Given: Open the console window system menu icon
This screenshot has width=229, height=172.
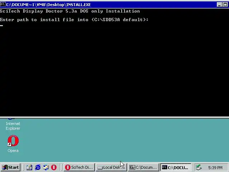Looking at the screenshot, I should coord(3,4).
